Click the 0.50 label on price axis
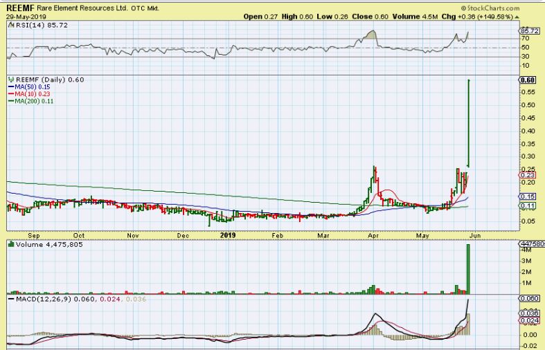Screen dimensions: 545x350 click(x=528, y=105)
